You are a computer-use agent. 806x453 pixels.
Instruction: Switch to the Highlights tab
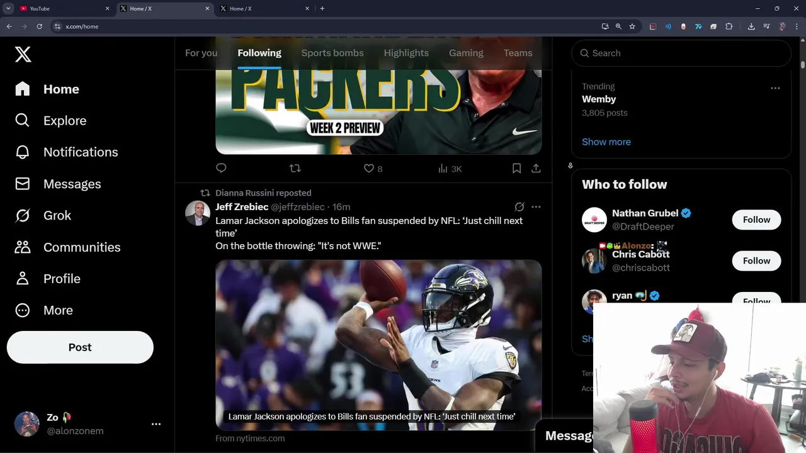tap(406, 53)
